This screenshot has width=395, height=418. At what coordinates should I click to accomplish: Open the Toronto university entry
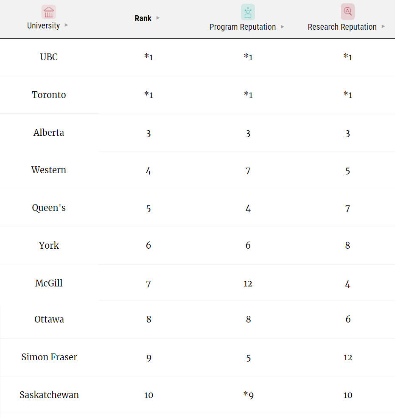coord(49,95)
